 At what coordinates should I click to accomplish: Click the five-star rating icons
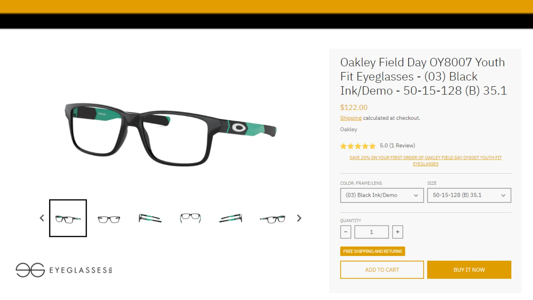click(358, 146)
